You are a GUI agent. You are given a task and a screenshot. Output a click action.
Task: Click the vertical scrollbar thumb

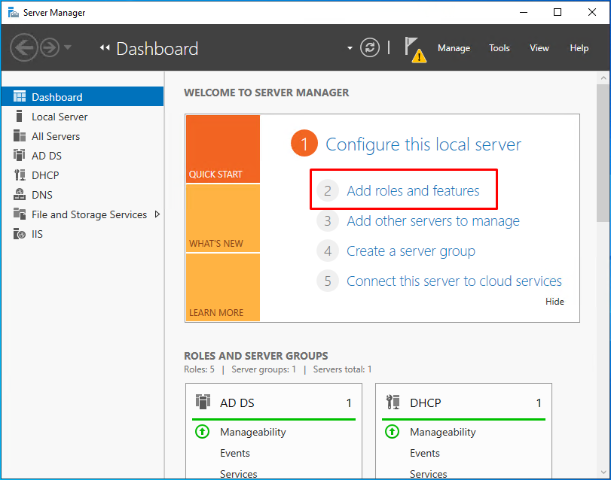click(603, 153)
